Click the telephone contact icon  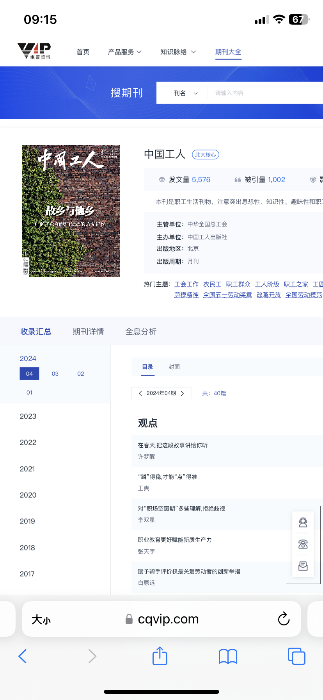coord(303,544)
